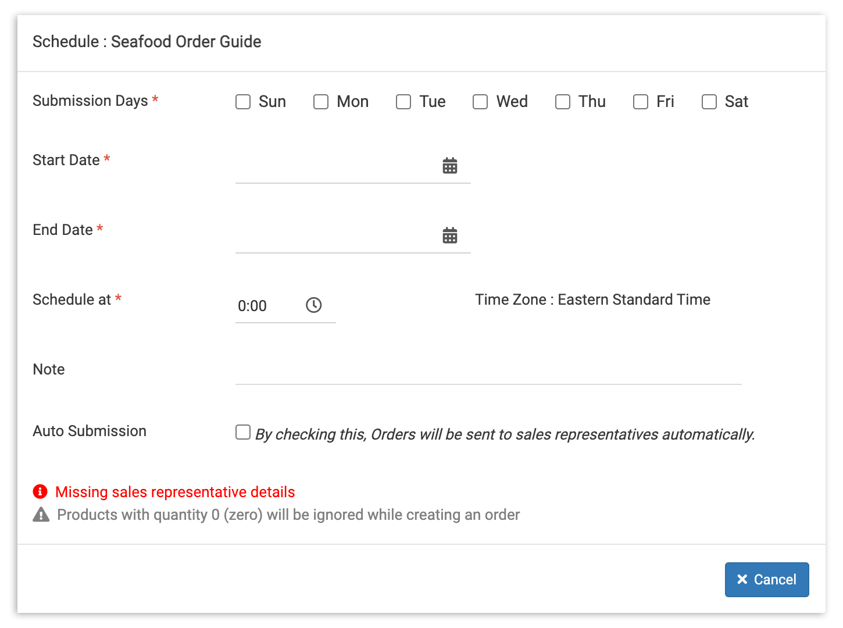
Task: Check the Sat submission day
Action: pyautogui.click(x=709, y=102)
